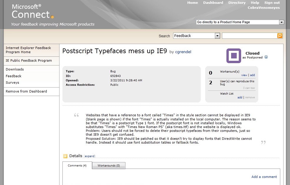Click the info icon next to Postponed

(x=266, y=57)
